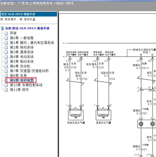Click the 菜单折叠 collapse-menu icon
Viewport: 156px width, 157px height.
click(21, 19)
